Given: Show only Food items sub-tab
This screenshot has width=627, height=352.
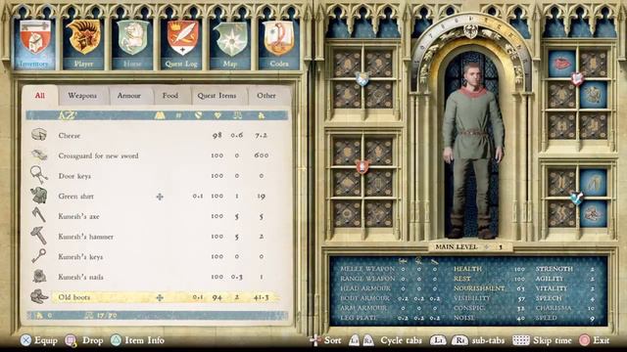Looking at the screenshot, I should coord(170,96).
